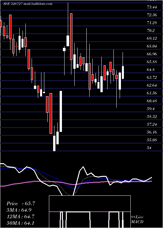
Task: Click the 60.48 price axis label
Action: pyautogui.click(x=152, y=101)
